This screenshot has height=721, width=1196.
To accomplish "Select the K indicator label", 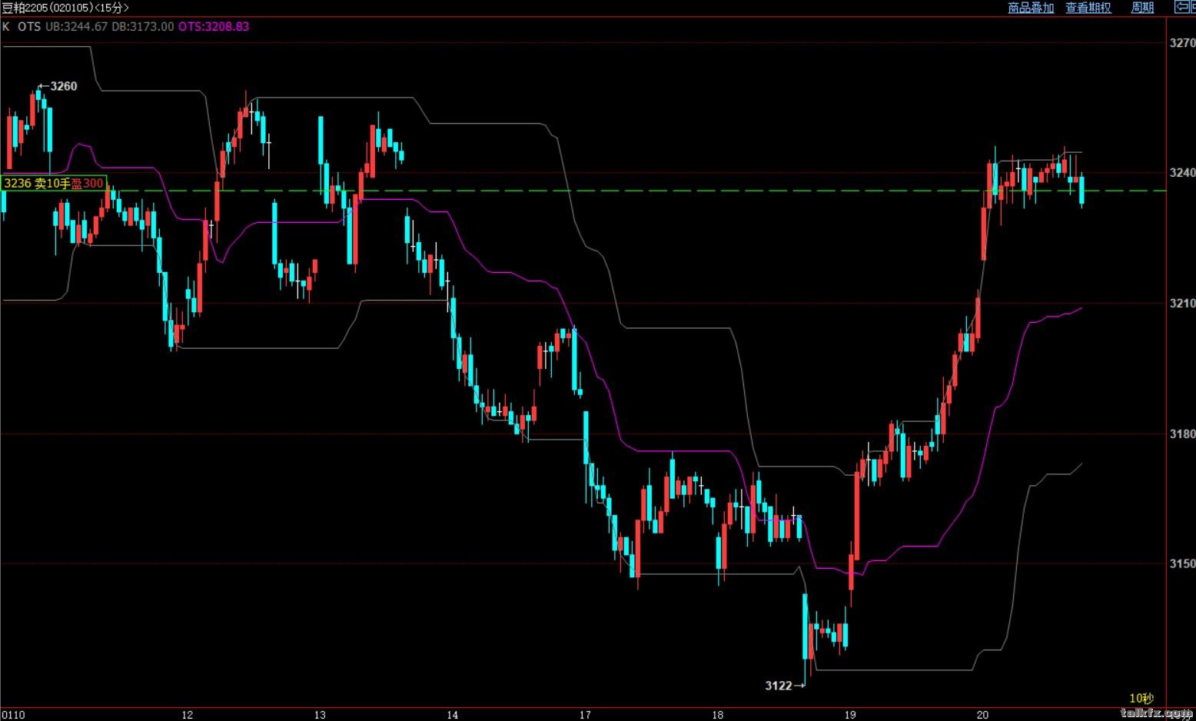I will click(6, 26).
